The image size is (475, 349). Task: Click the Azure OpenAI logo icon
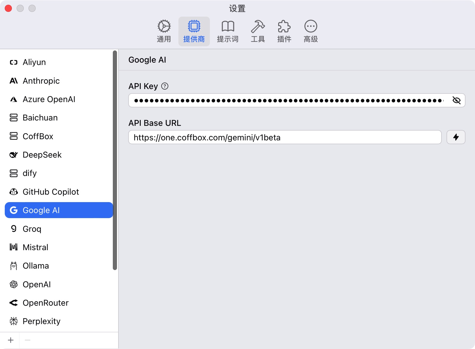coord(14,99)
